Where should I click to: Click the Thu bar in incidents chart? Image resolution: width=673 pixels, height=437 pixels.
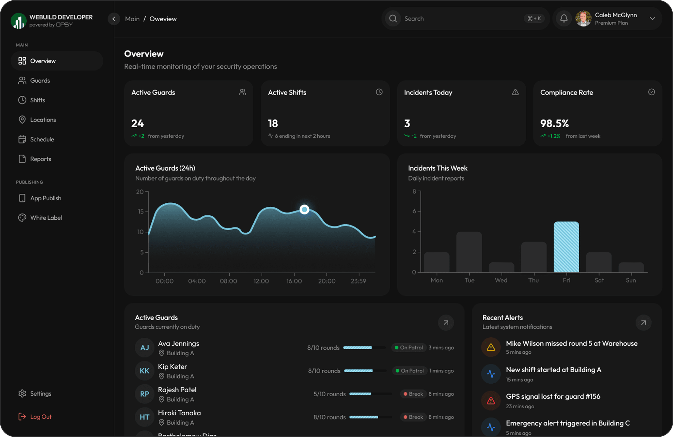(x=534, y=257)
